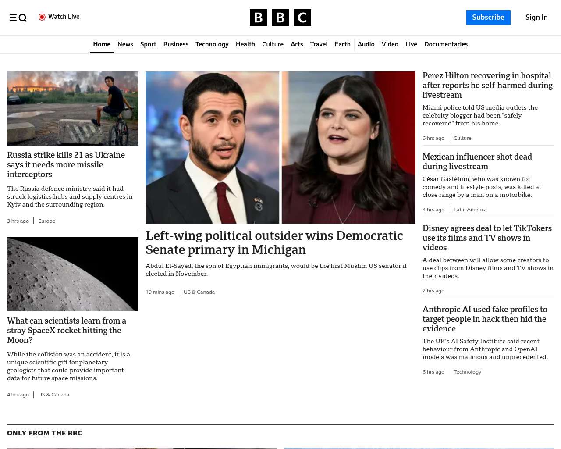
Task: Click Sign In
Action: (x=536, y=18)
